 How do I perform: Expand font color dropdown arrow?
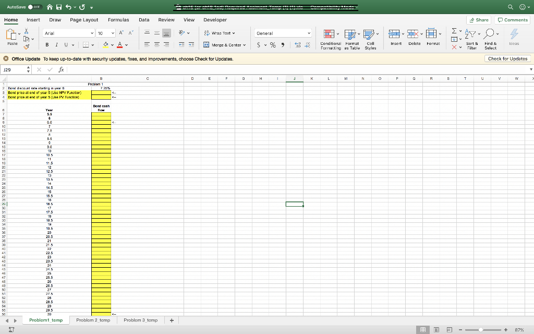pyautogui.click(x=126, y=45)
